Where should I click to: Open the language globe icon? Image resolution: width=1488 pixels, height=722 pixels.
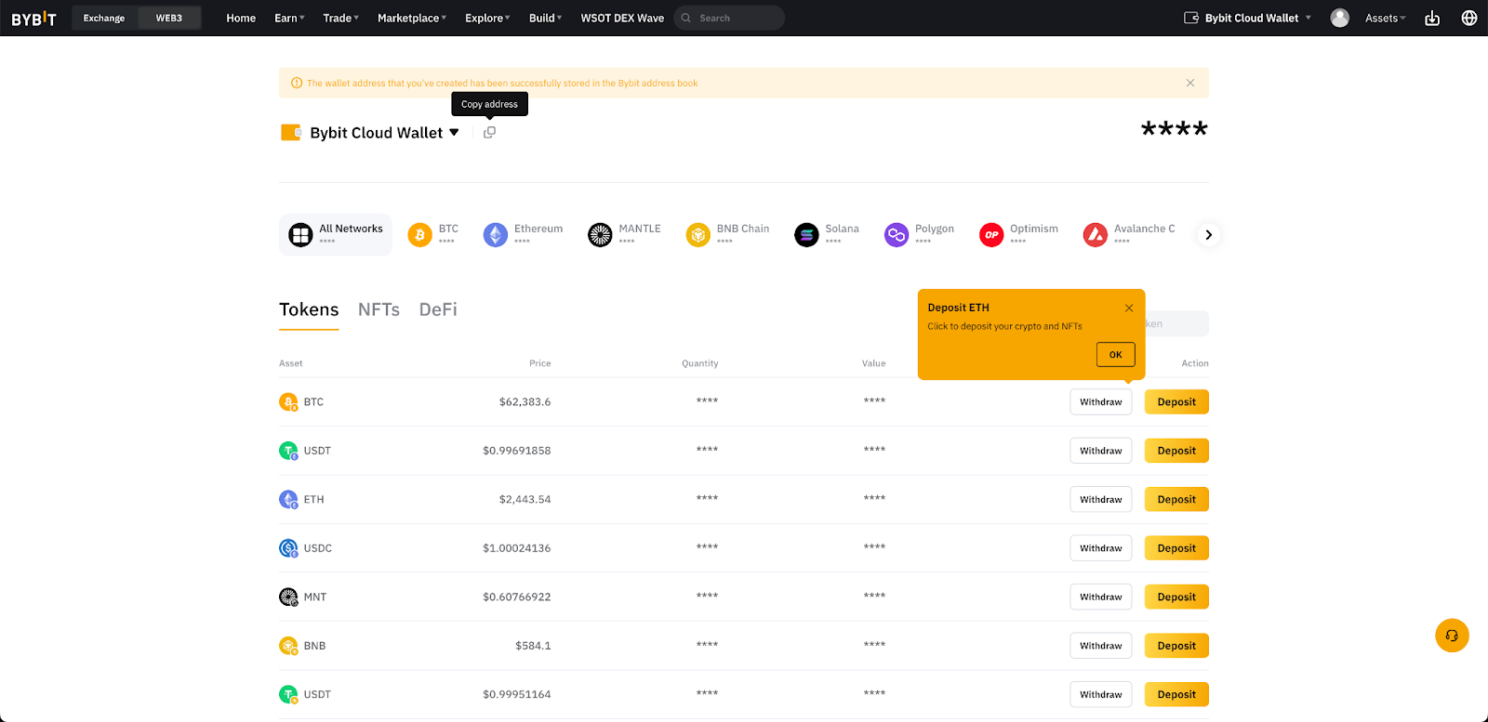(1469, 18)
